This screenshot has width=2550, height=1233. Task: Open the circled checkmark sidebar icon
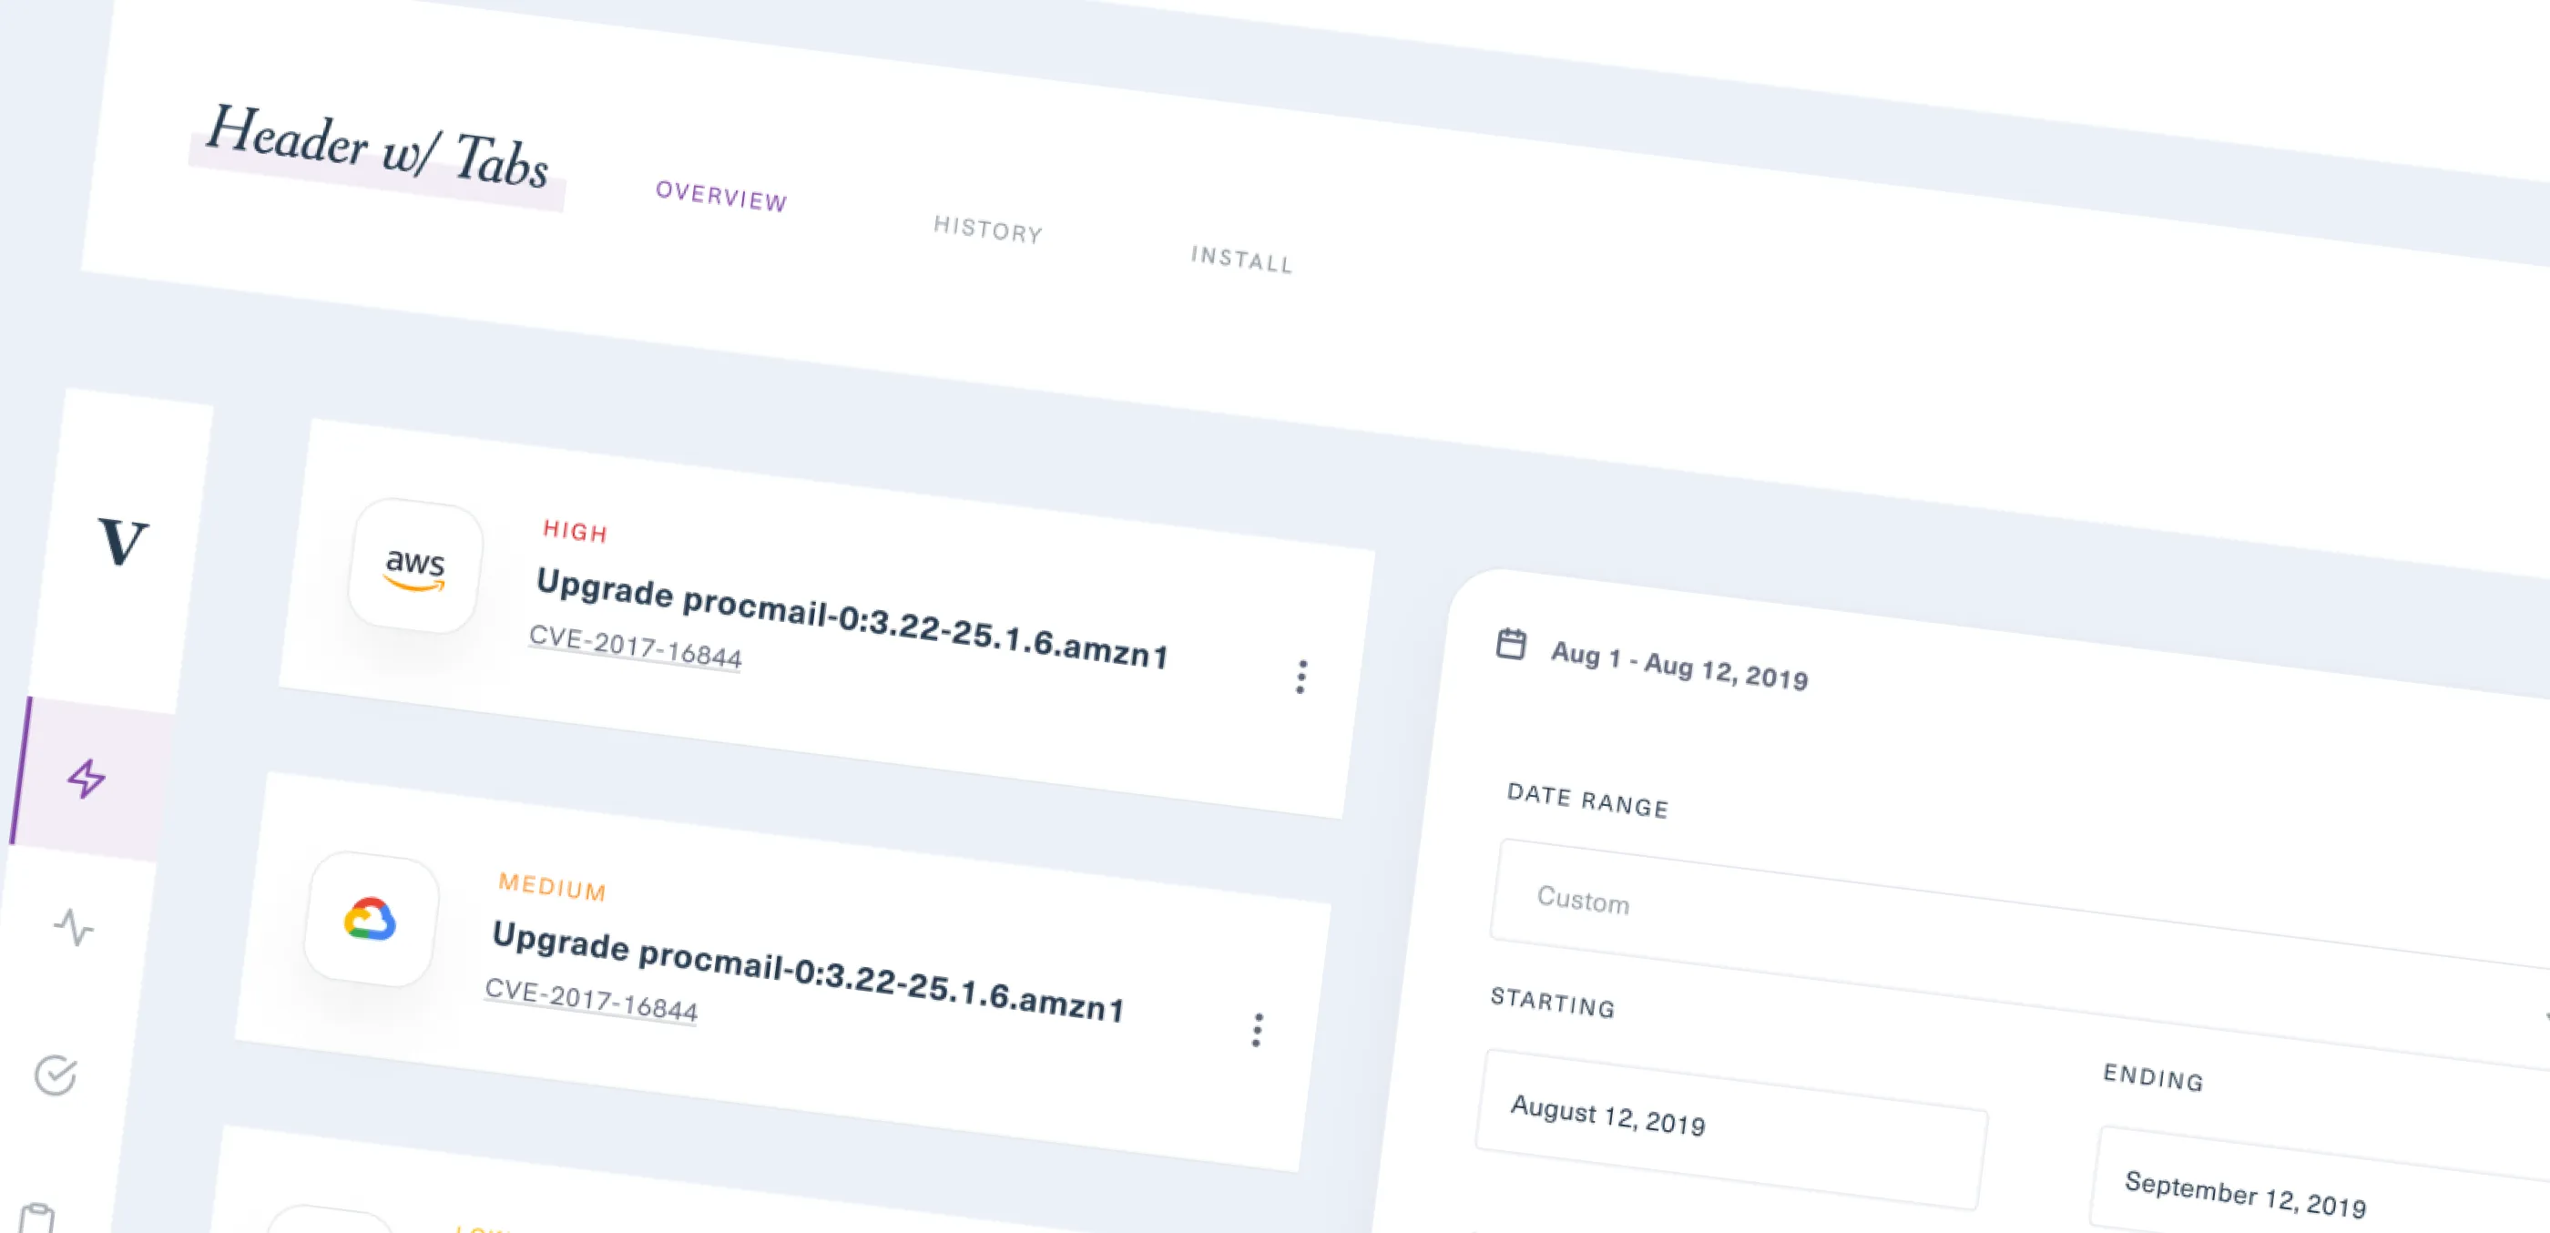click(56, 1075)
